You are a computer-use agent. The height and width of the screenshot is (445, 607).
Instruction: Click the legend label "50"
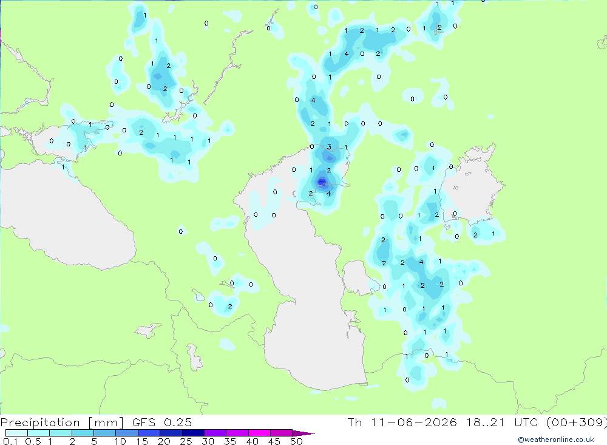[x=296, y=441]
